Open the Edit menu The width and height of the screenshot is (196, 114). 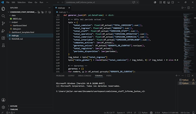[x=13, y=2]
